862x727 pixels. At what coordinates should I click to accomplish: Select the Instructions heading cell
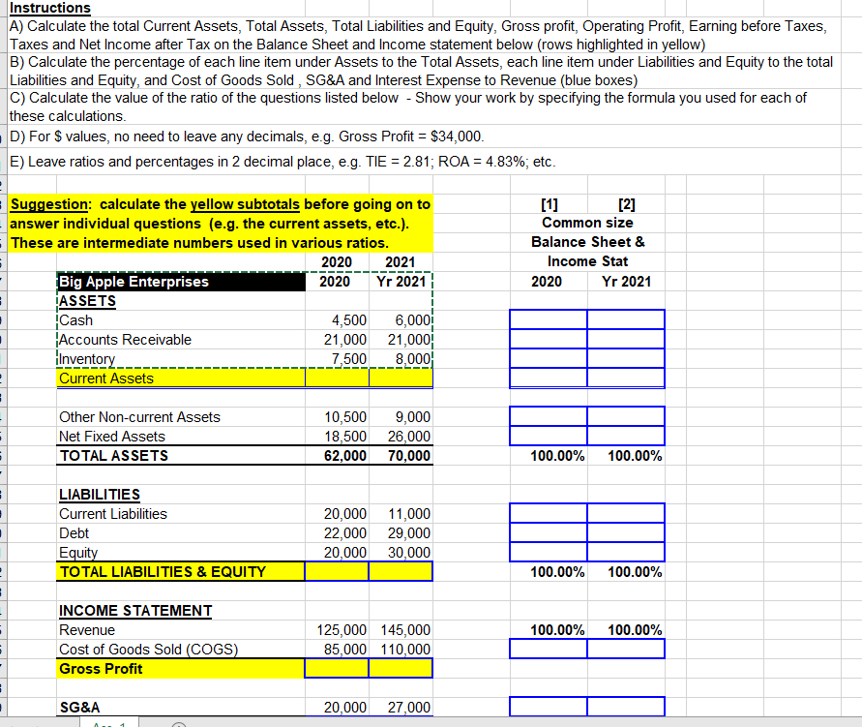(48, 8)
